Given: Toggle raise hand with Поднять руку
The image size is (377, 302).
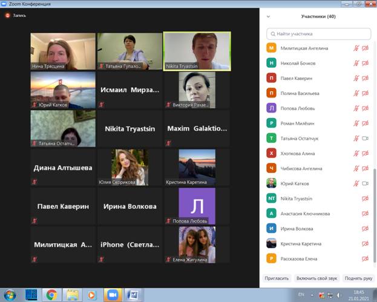Looking at the screenshot, I should [357, 278].
